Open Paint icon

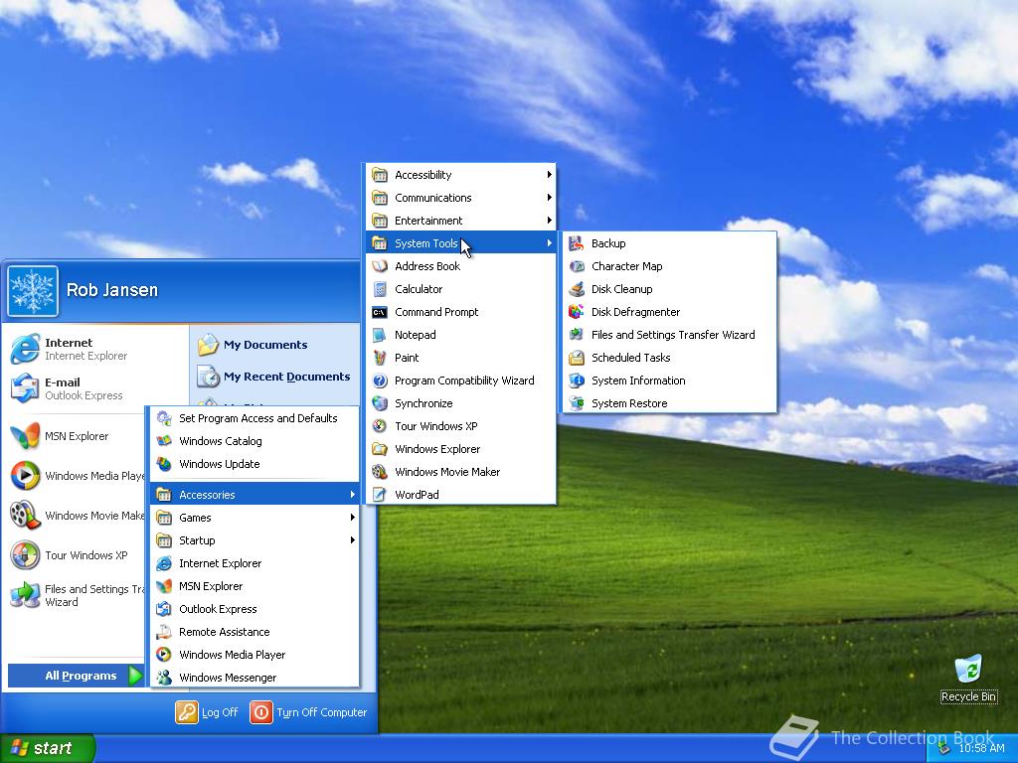point(380,358)
